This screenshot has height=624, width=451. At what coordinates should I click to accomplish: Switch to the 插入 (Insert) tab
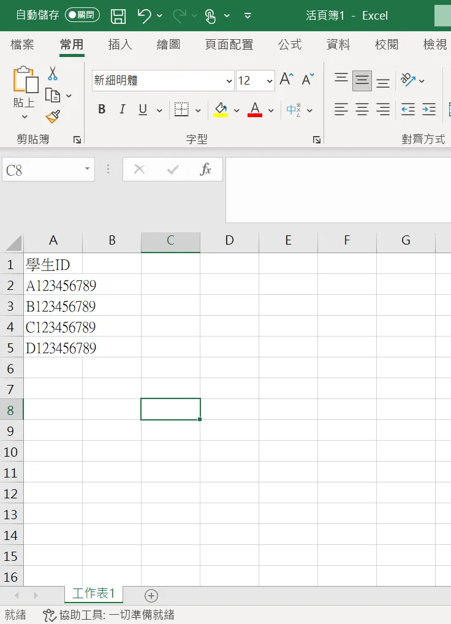120,45
